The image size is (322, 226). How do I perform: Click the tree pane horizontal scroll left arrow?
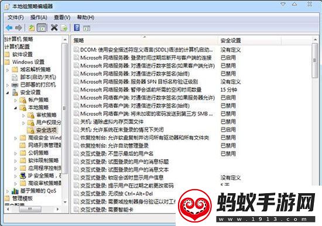(8, 209)
